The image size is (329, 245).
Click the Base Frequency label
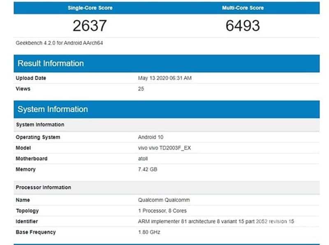[36, 232]
